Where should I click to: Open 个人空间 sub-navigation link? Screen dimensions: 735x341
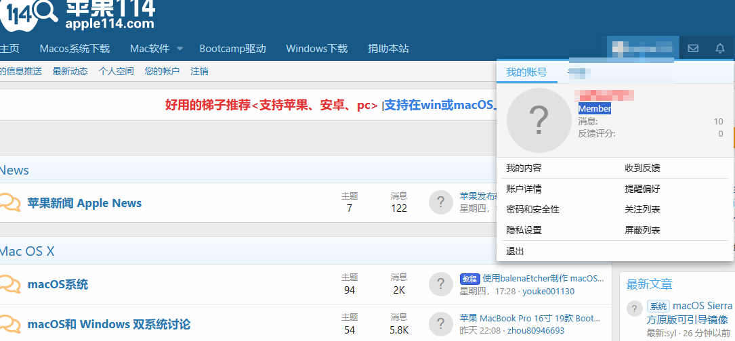click(116, 71)
